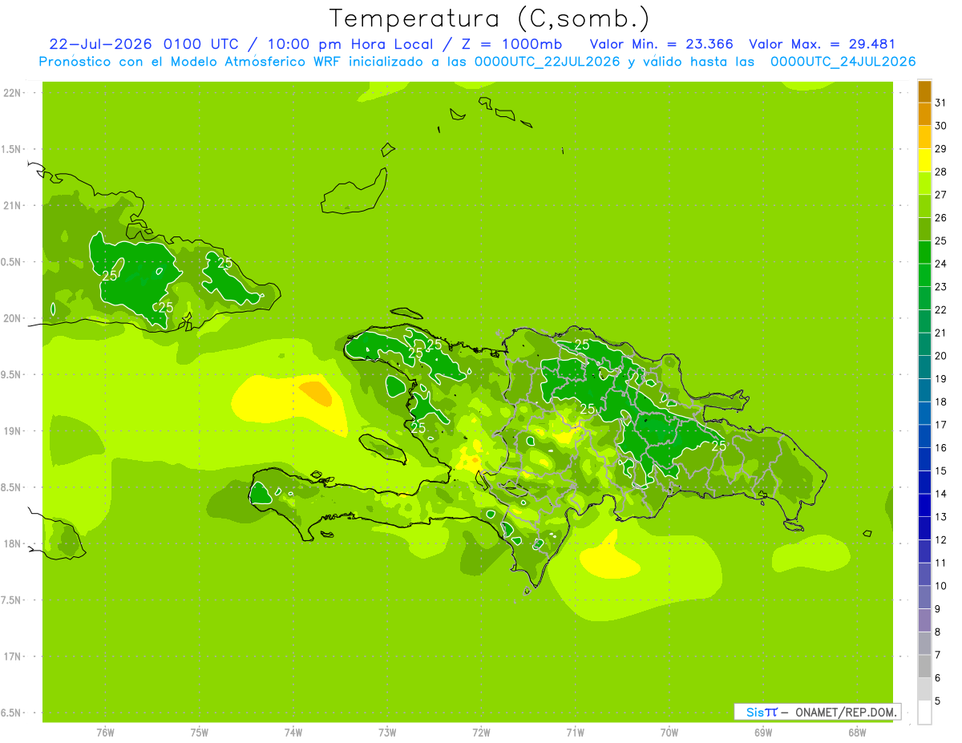Click the "29" label on the color scale
The height and width of the screenshot is (743, 962).
point(940,148)
